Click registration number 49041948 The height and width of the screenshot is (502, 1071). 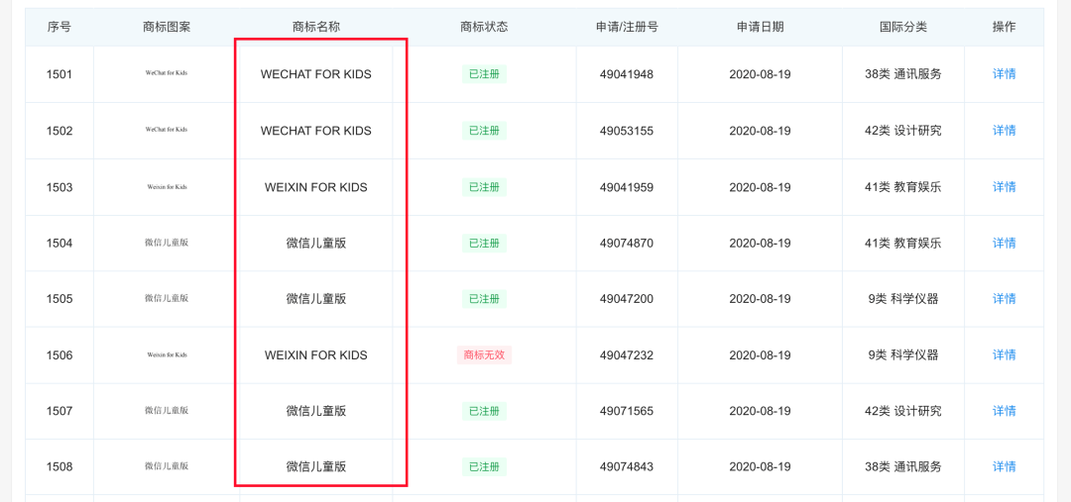[627, 74]
